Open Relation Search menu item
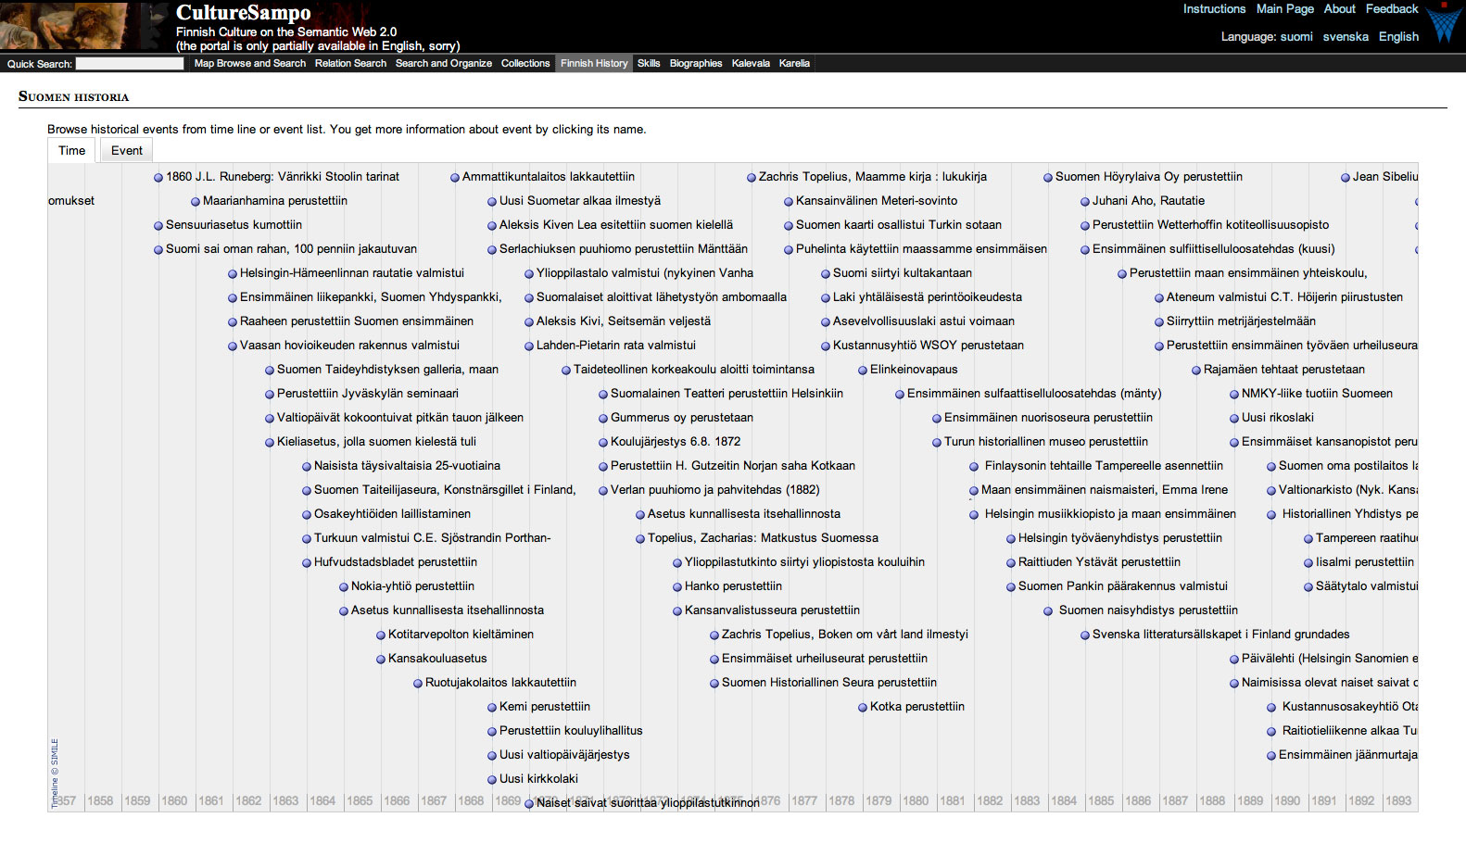1466x843 pixels. (x=350, y=63)
